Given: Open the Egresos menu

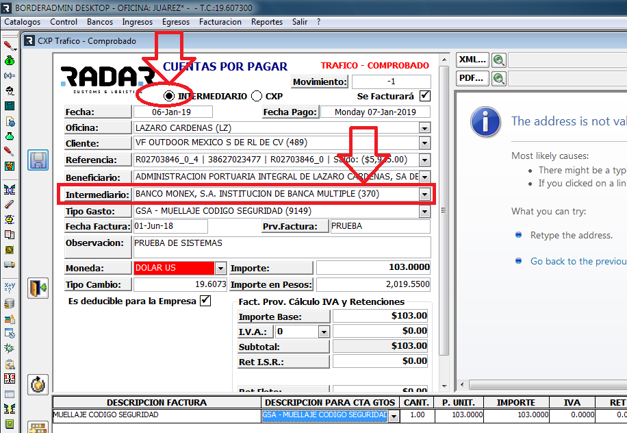Looking at the screenshot, I should (175, 22).
